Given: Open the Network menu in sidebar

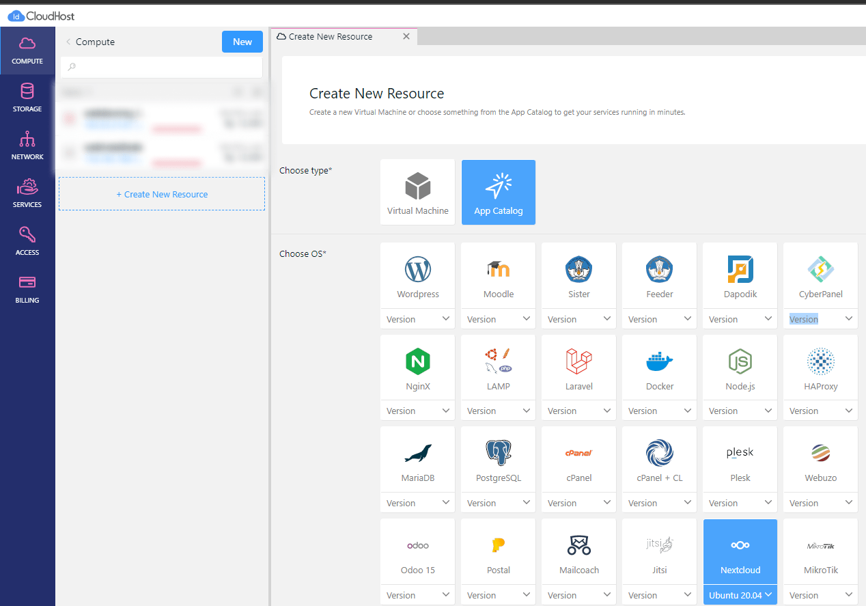Looking at the screenshot, I should pos(27,146).
